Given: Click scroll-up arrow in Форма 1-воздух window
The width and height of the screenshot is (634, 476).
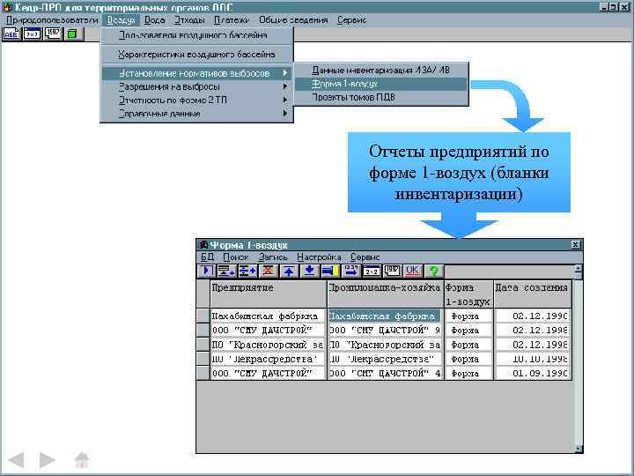Looking at the screenshot, I should pyautogui.click(x=578, y=269).
